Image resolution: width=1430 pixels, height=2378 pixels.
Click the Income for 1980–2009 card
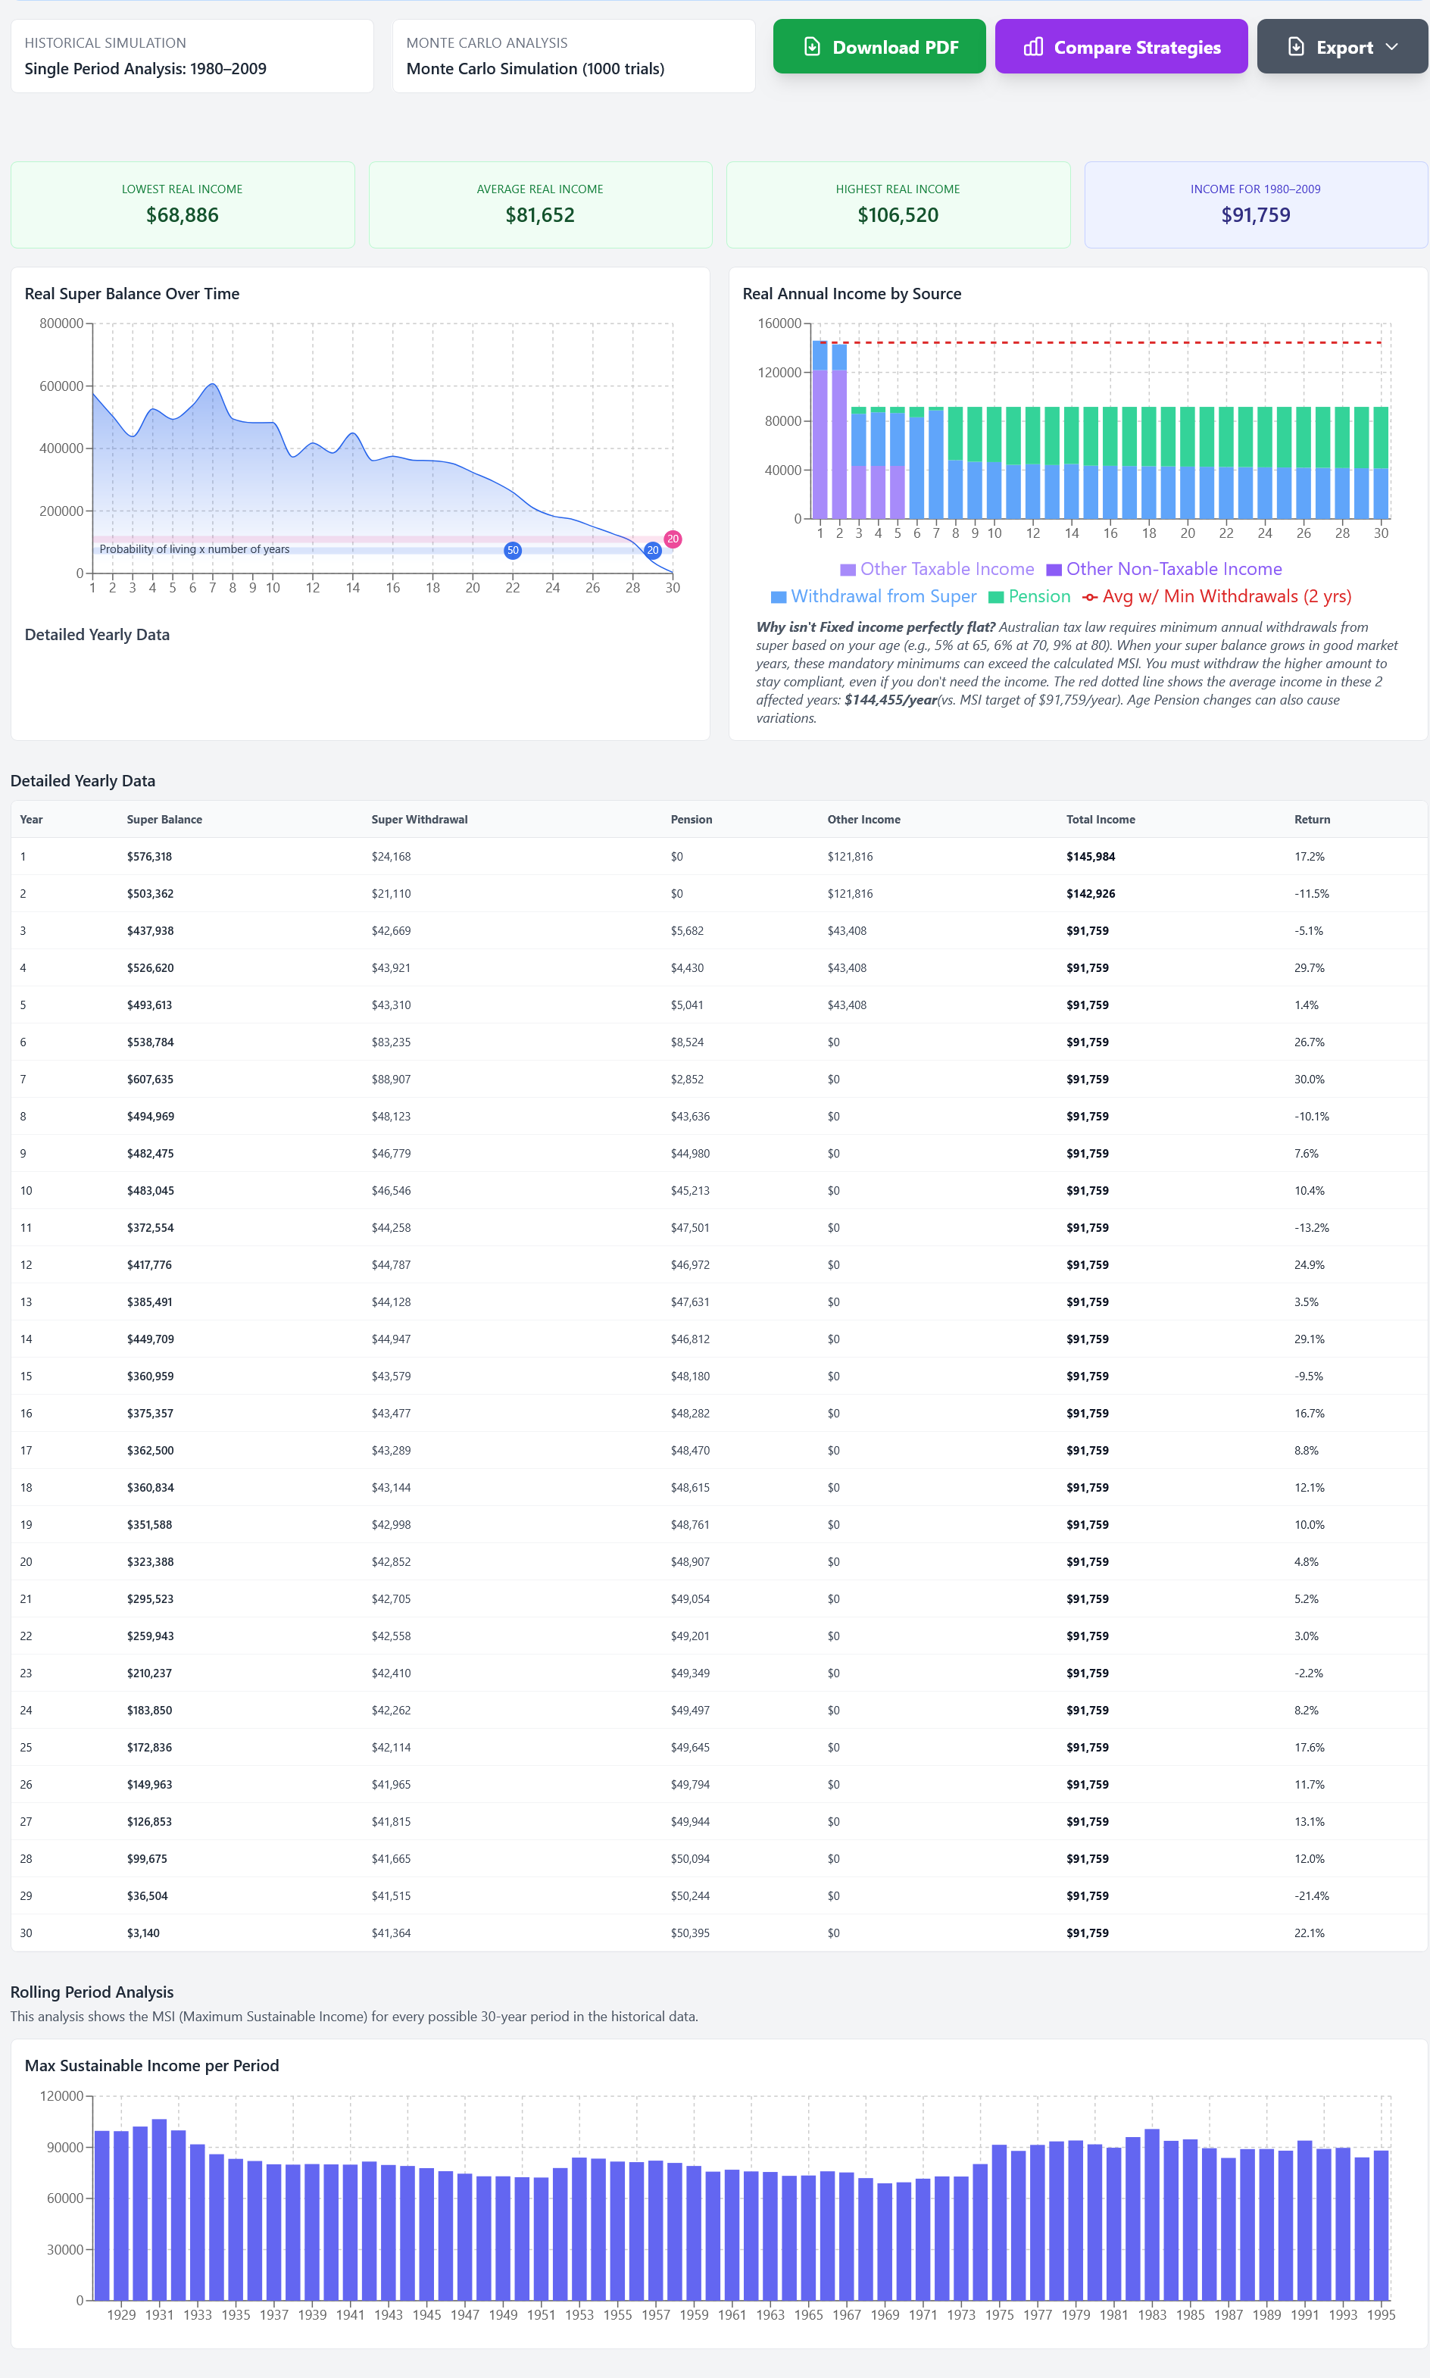(x=1256, y=205)
